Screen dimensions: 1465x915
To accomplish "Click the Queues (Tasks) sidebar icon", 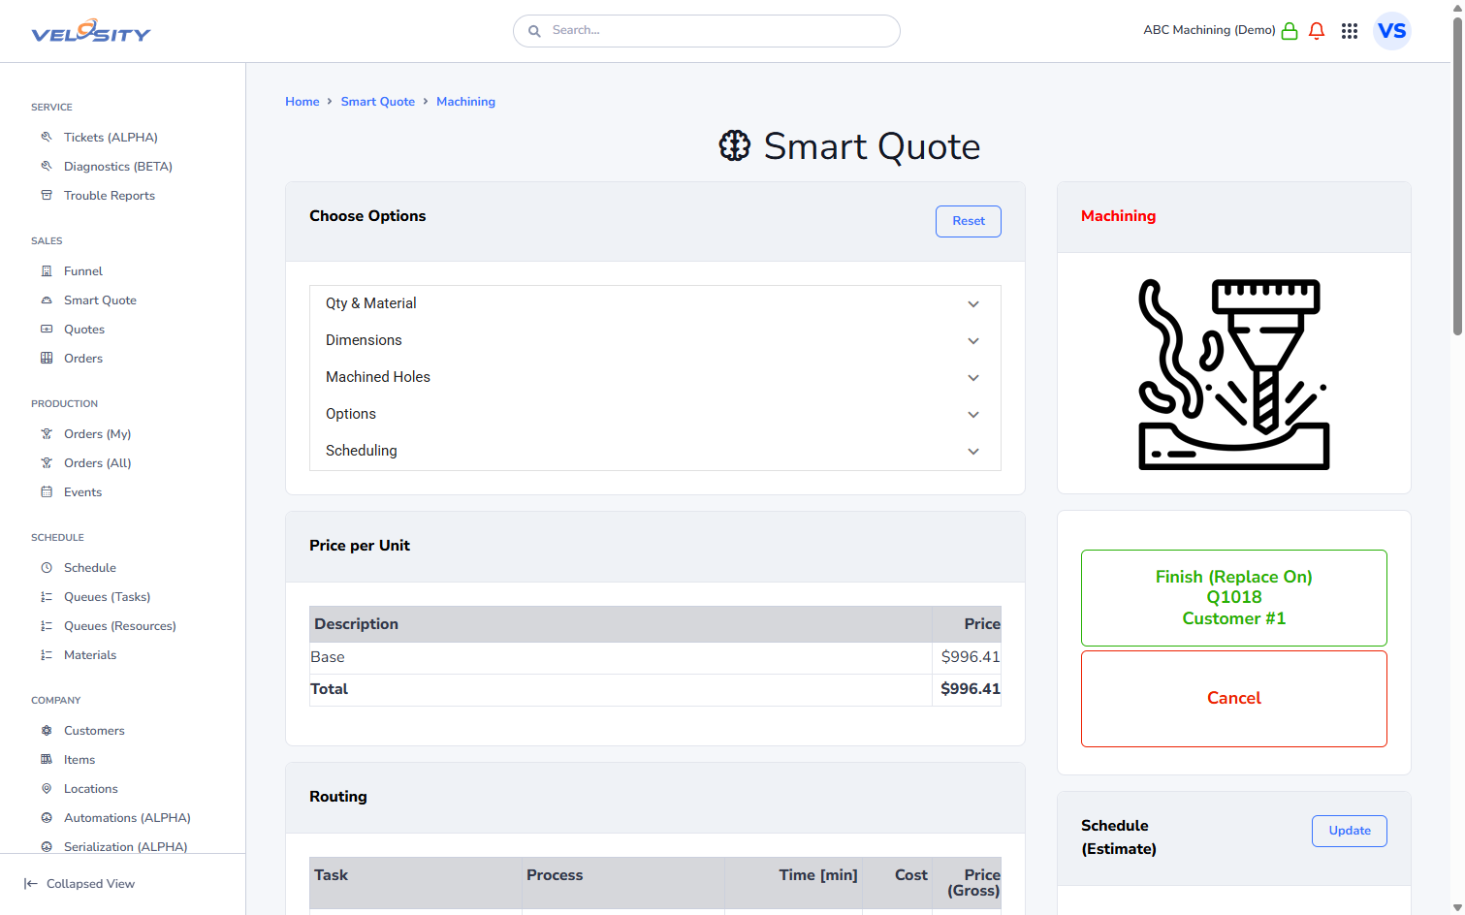I will (x=47, y=596).
